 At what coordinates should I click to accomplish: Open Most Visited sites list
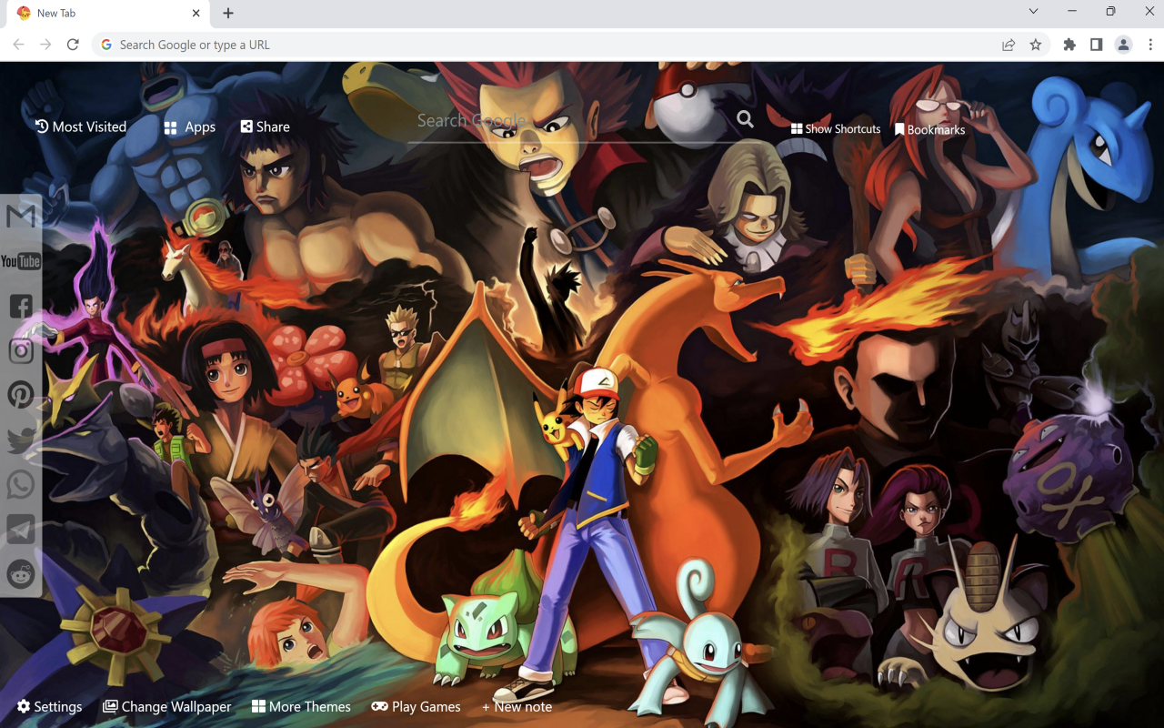(81, 126)
